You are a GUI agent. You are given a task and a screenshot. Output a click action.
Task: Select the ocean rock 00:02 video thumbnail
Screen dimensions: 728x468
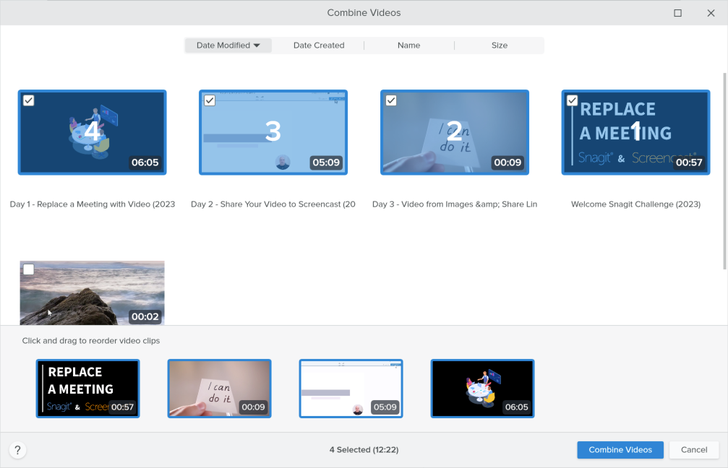93,292
